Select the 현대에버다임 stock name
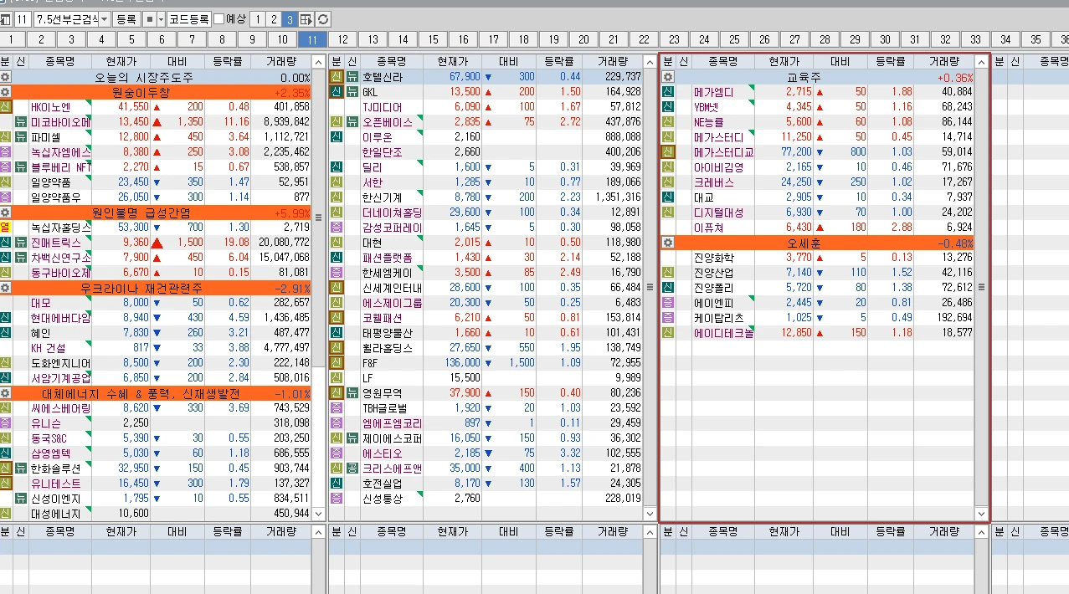1069x594 pixels. click(x=61, y=318)
